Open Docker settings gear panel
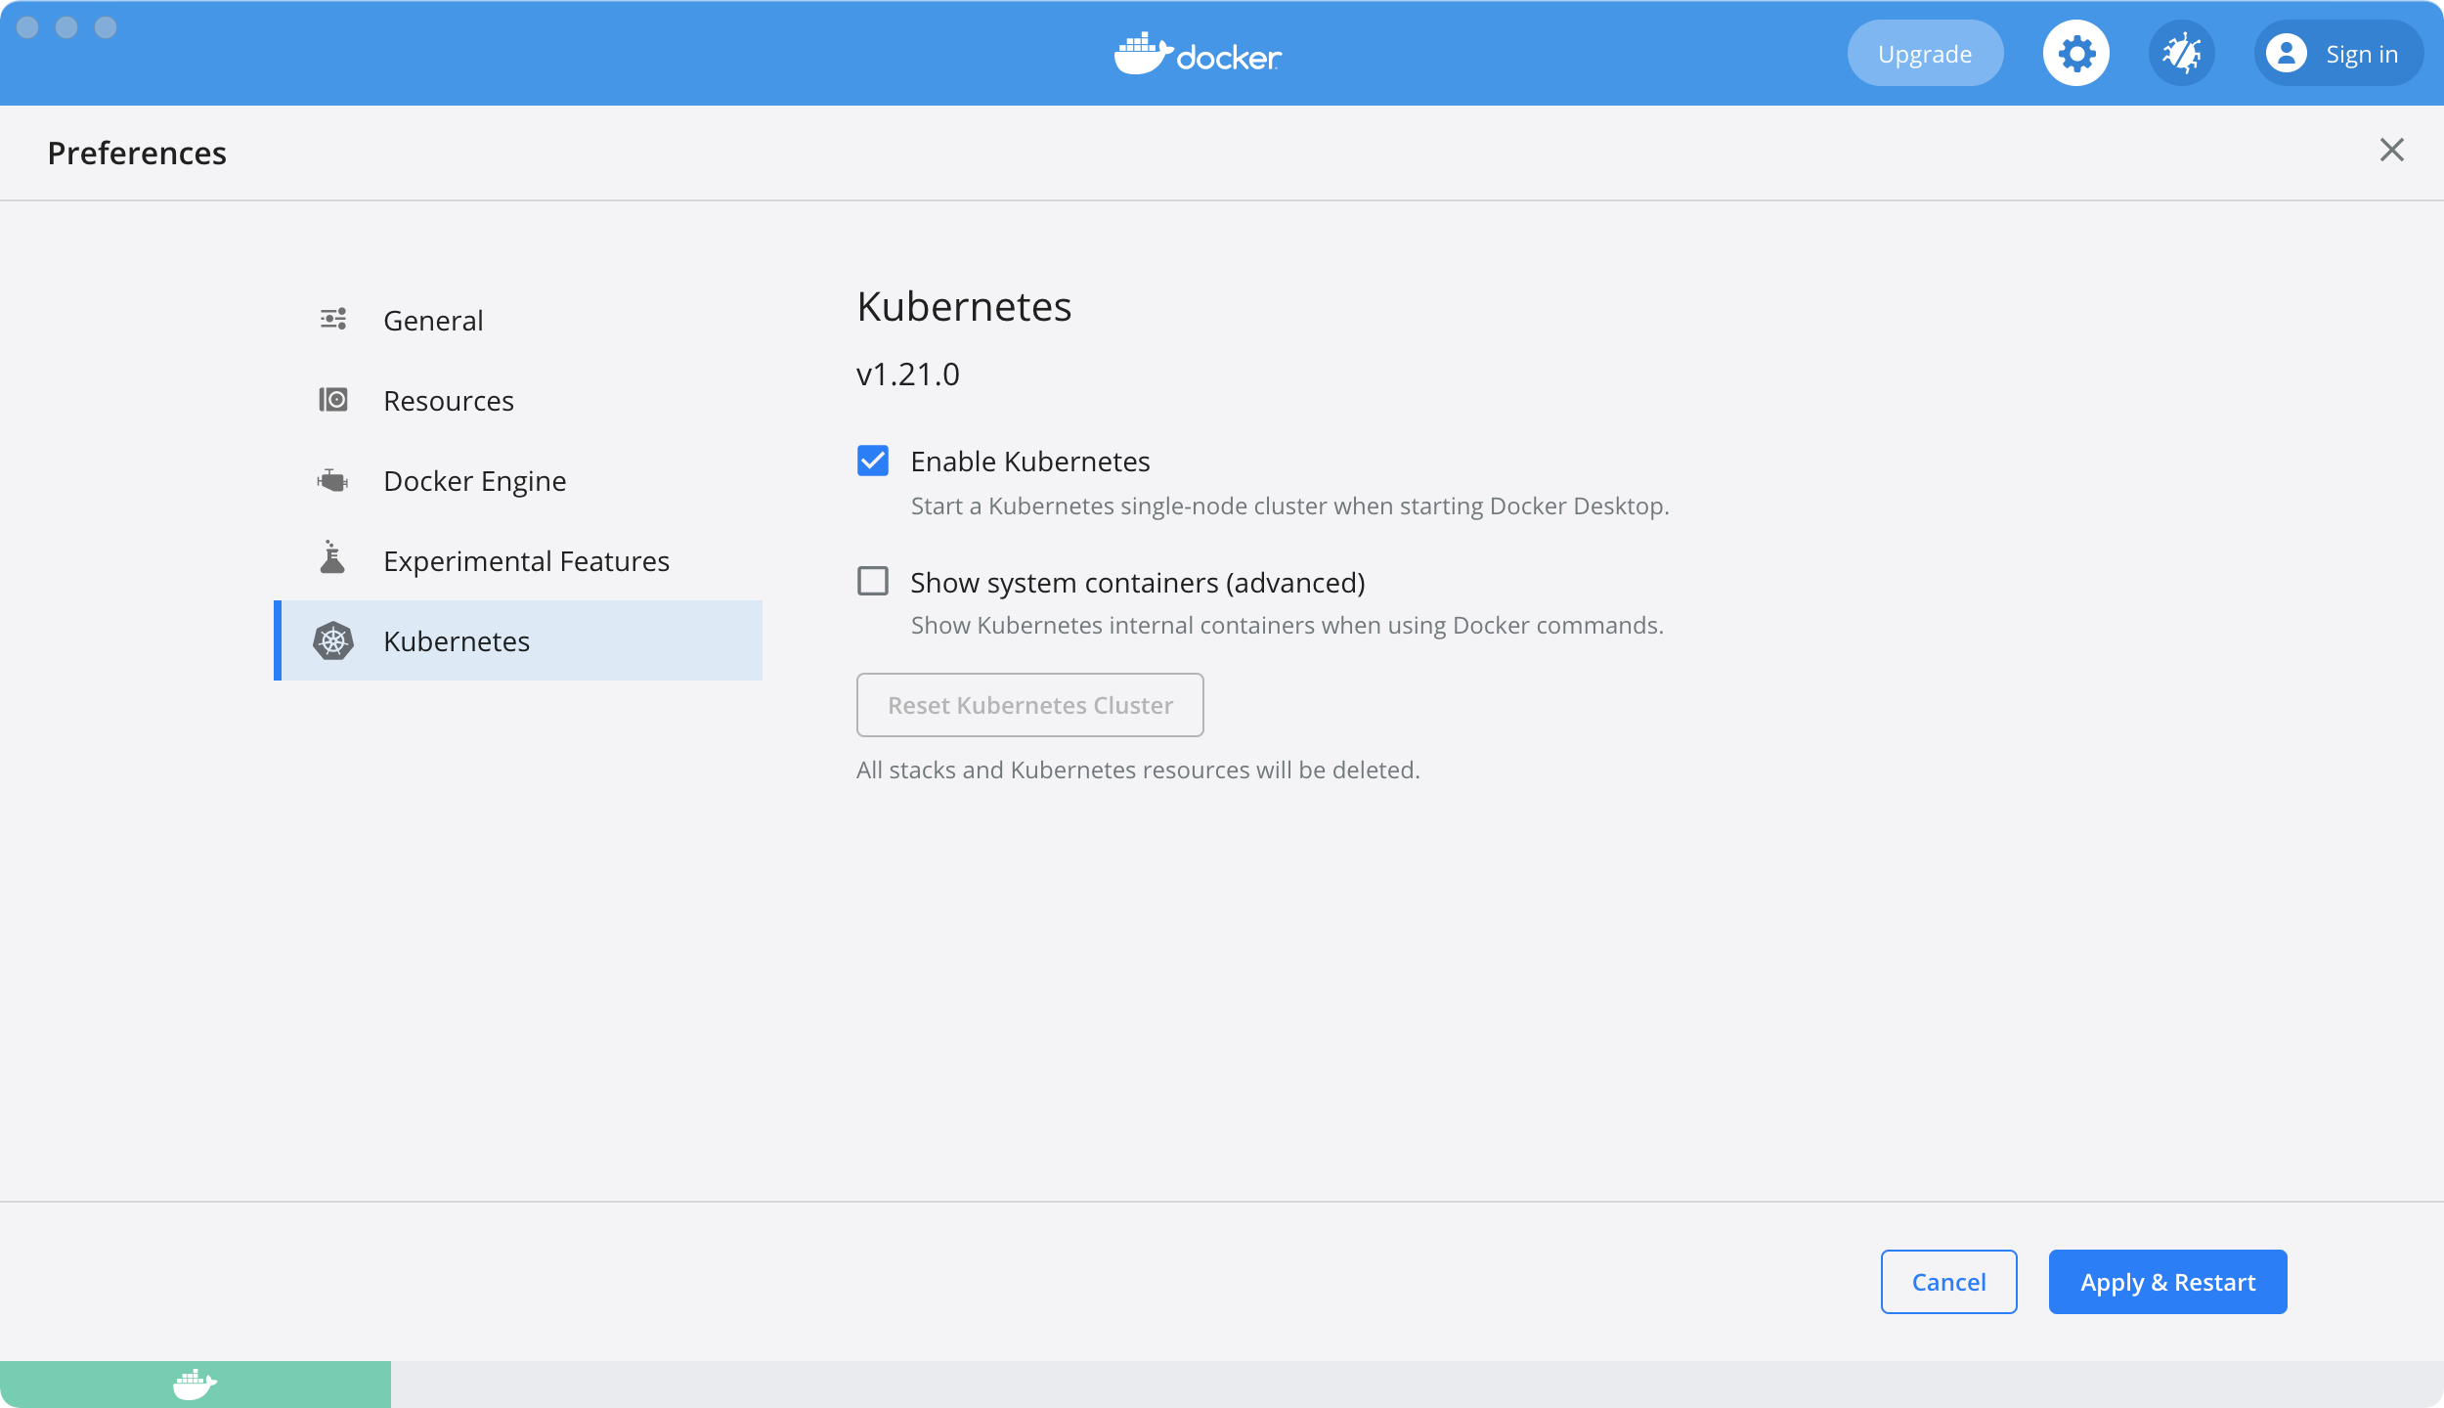Viewport: 2444px width, 1408px height. click(x=2076, y=54)
